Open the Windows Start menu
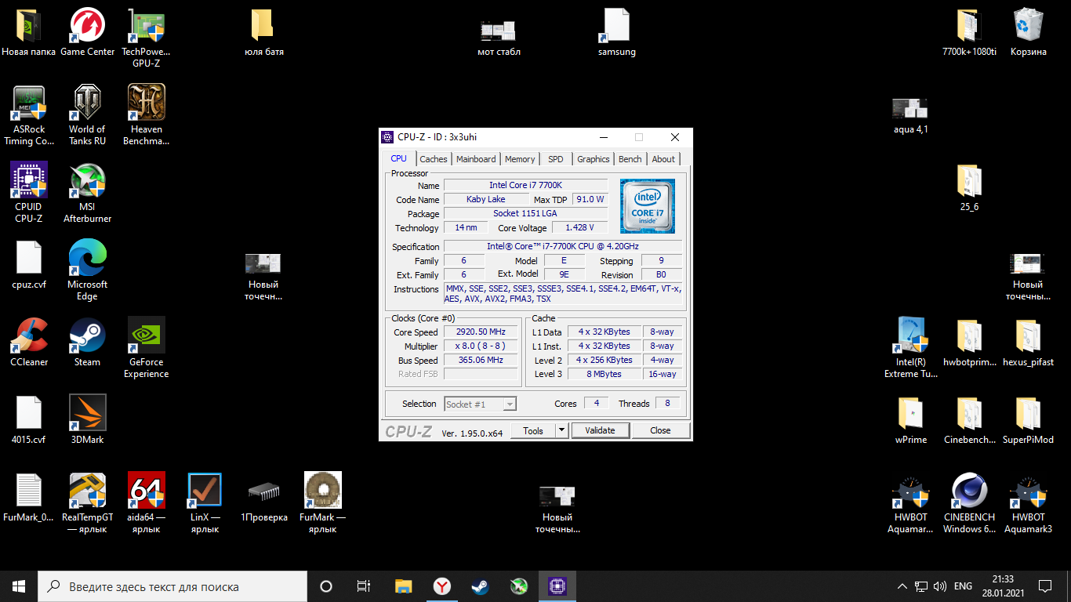The image size is (1071, 602). tap(19, 586)
